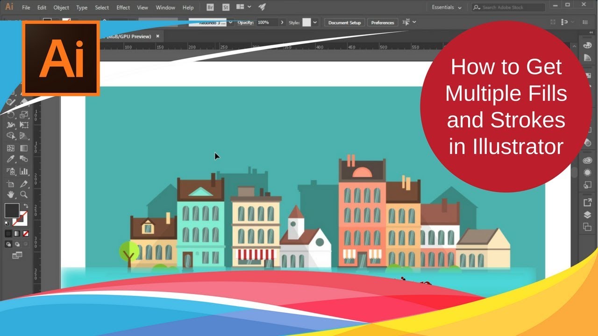Reset to default fill and stroke
Image resolution: width=598 pixels, height=336 pixels.
click(7, 223)
